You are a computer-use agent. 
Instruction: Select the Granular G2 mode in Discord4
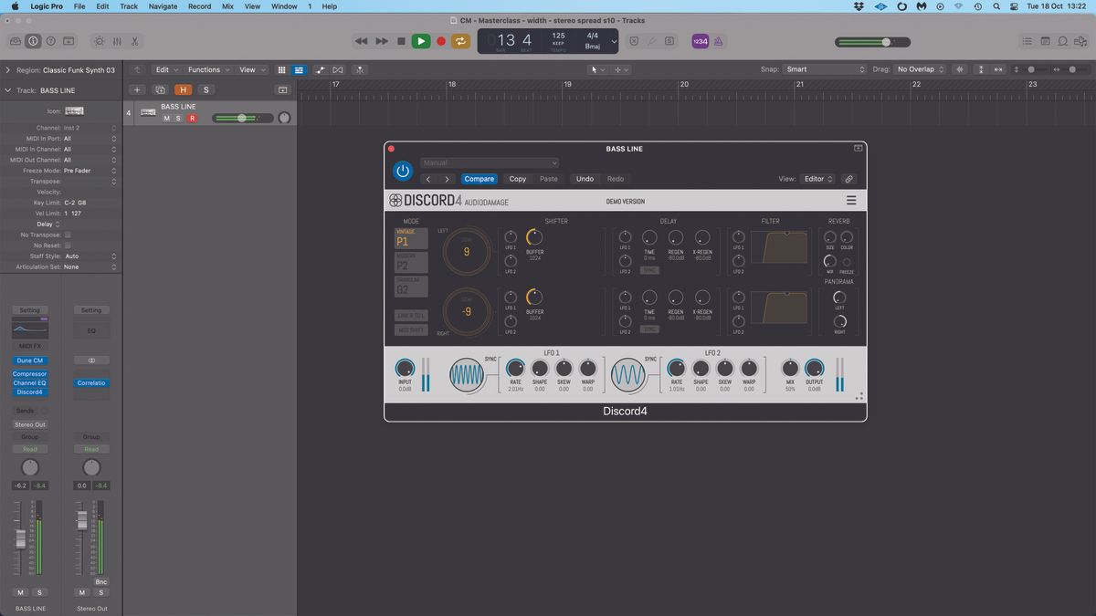[410, 286]
